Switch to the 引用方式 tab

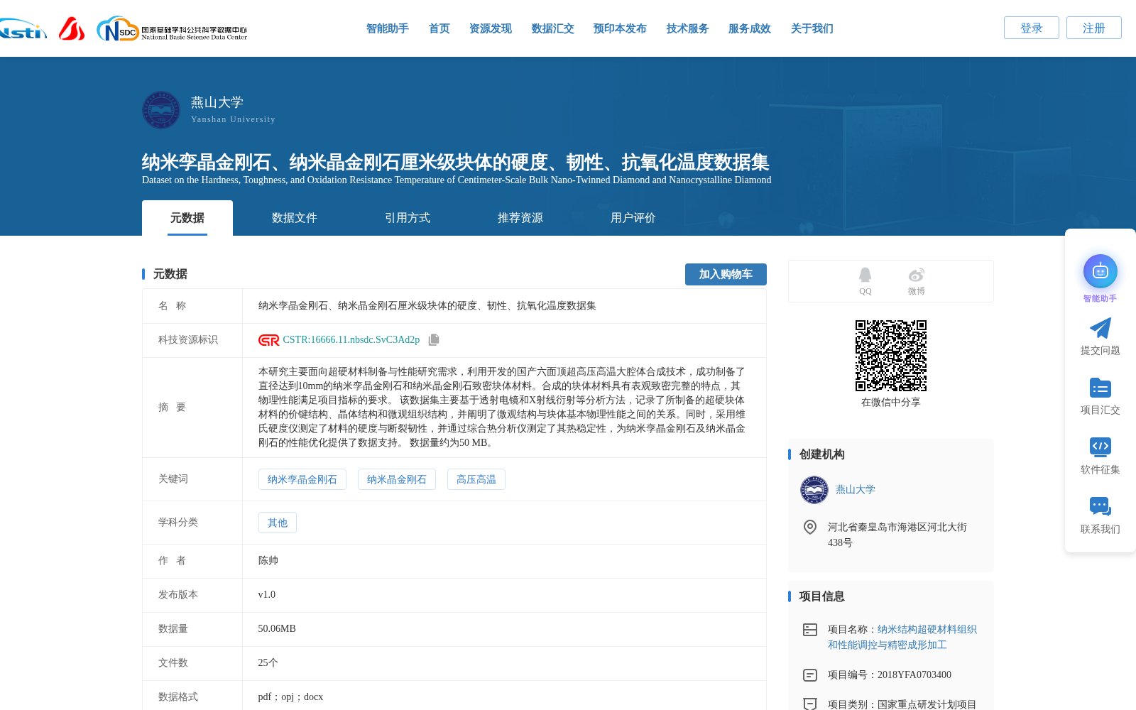tap(408, 218)
